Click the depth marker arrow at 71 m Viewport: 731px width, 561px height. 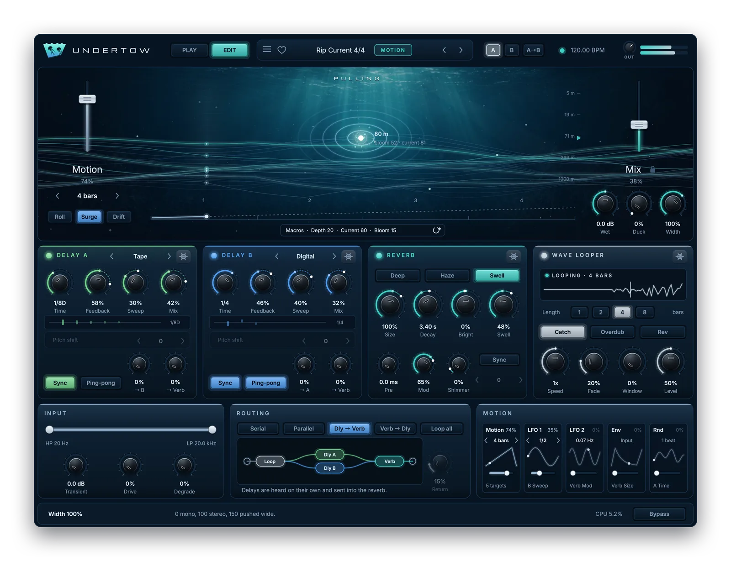(579, 137)
